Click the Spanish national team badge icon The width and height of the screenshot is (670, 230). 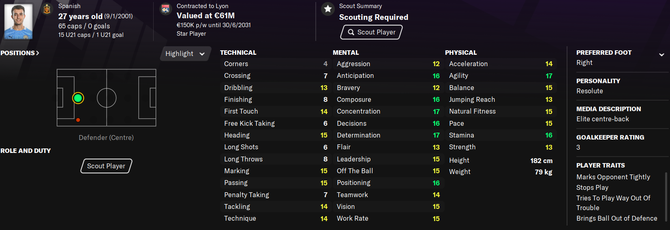tap(47, 9)
